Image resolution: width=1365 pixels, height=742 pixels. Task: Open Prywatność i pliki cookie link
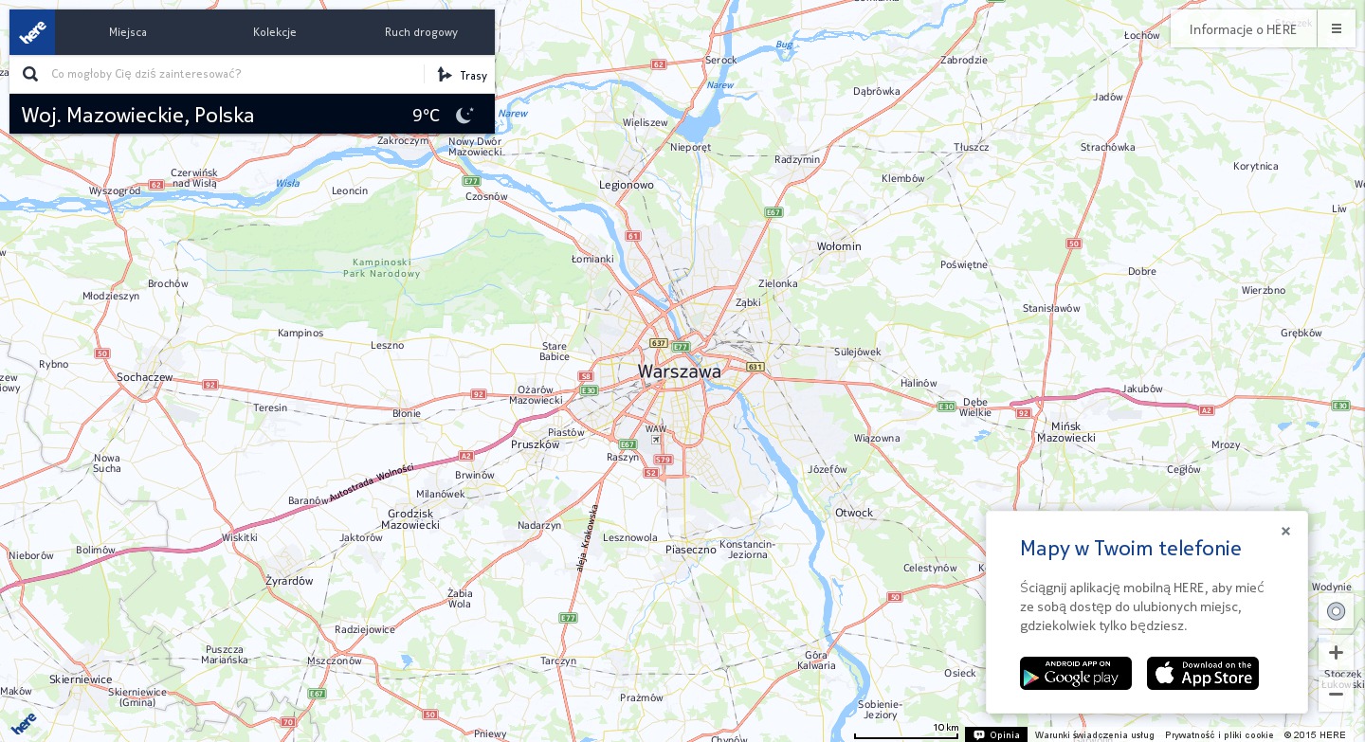1219,734
